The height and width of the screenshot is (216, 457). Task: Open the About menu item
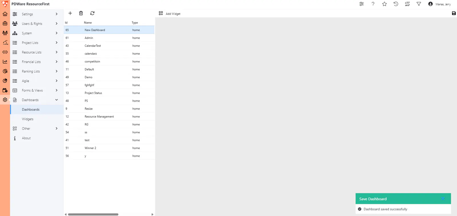[37, 138]
